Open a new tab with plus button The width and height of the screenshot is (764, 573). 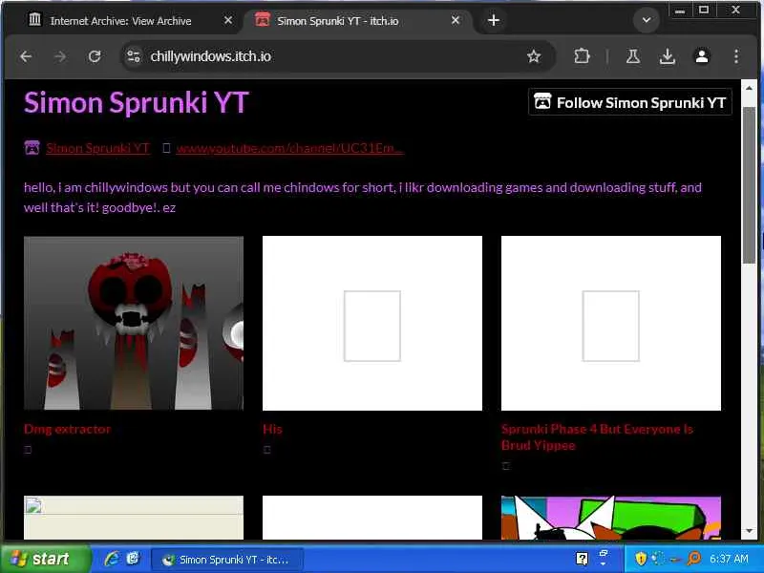tap(494, 20)
